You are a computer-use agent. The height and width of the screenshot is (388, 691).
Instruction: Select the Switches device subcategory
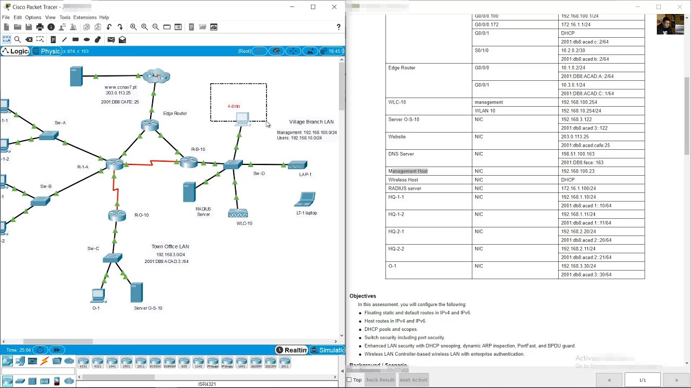[20, 381]
